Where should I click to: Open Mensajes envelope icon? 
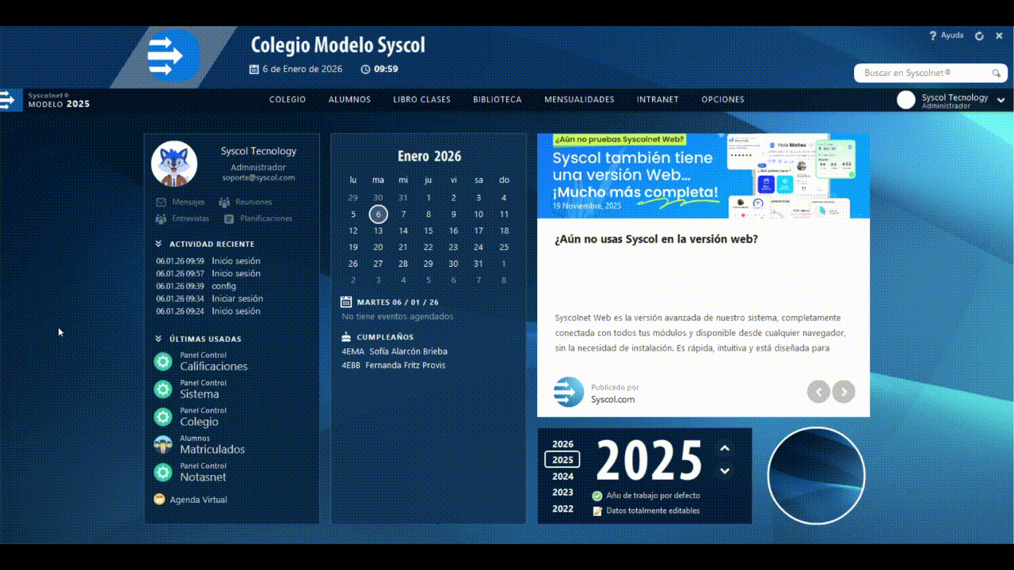point(162,203)
